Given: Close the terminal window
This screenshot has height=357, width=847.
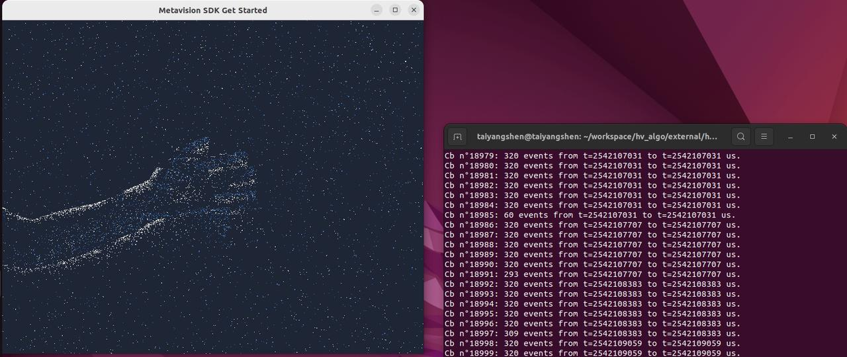Looking at the screenshot, I should tap(834, 137).
